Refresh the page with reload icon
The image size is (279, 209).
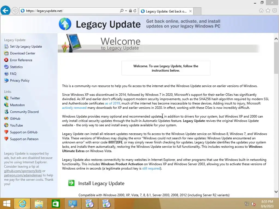(135, 11)
